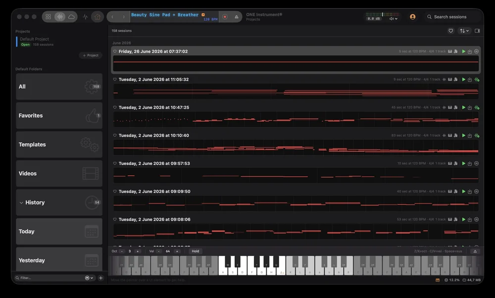Open the All folder
Screen dimensions: 495x298
click(59, 87)
